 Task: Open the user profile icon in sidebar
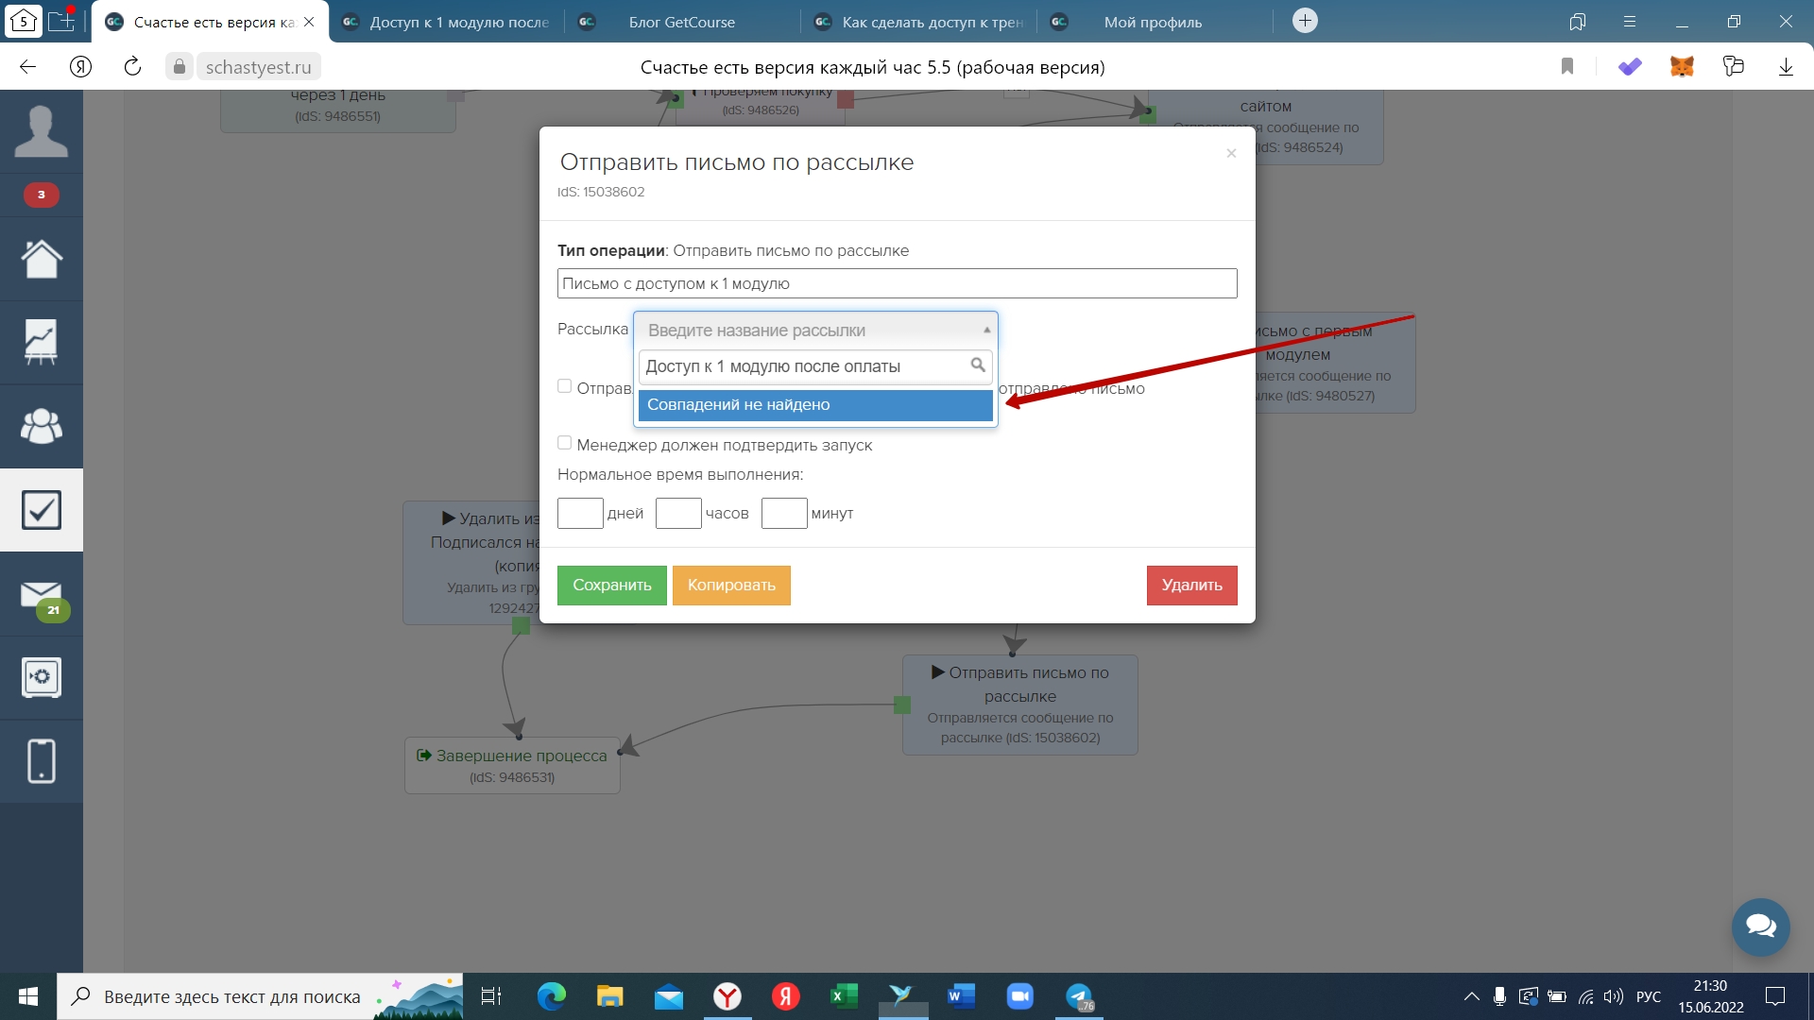41,131
